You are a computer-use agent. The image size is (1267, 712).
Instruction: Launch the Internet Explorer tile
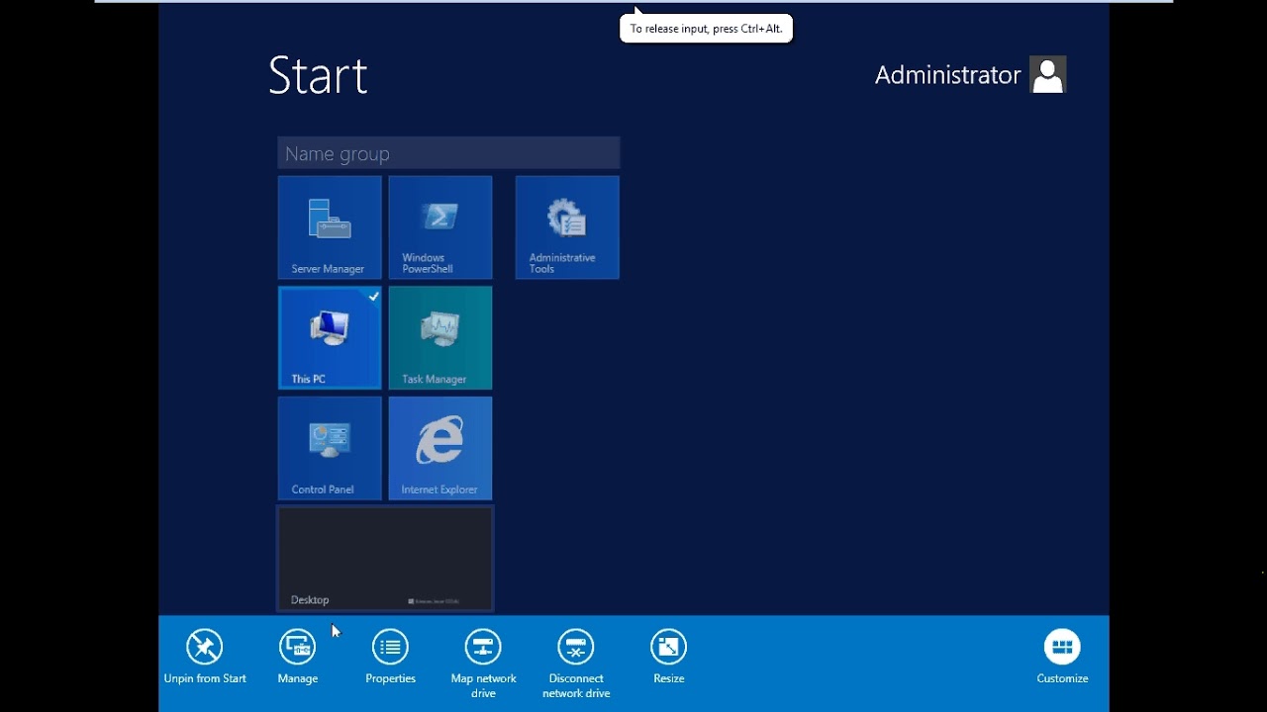click(x=440, y=449)
